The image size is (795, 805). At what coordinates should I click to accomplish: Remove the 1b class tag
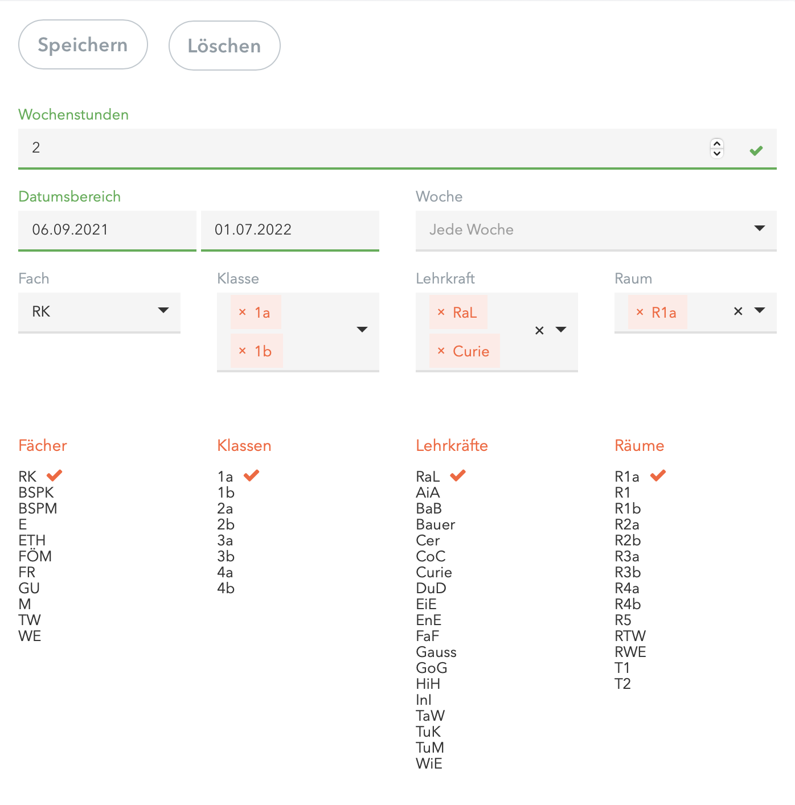tap(243, 351)
